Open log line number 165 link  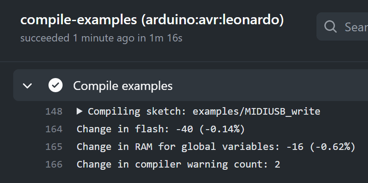pos(54,146)
